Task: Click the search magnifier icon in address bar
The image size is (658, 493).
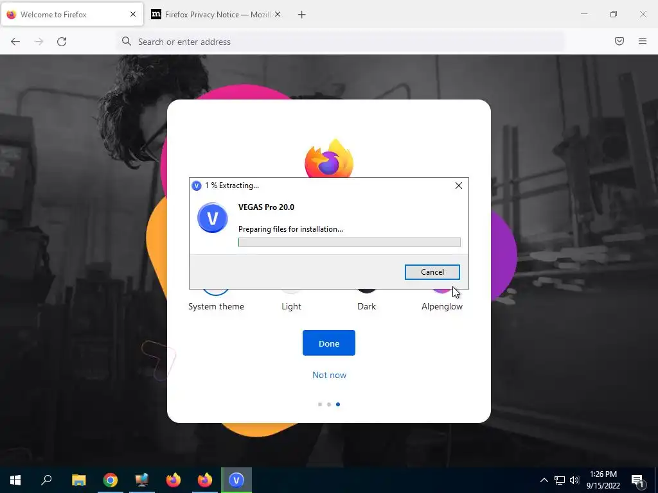Action: 127,41
